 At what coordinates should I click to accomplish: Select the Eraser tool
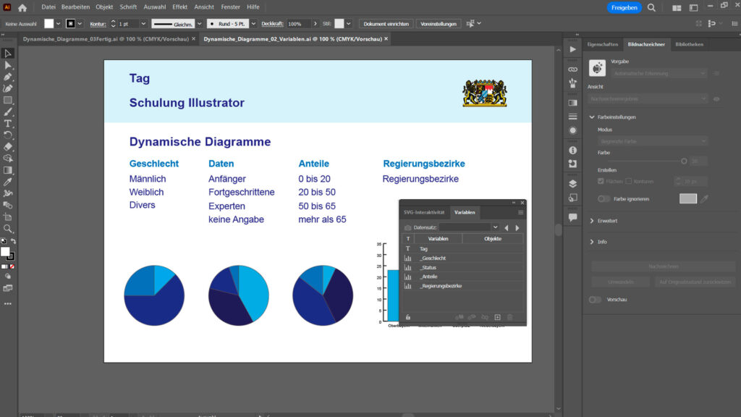(x=7, y=147)
